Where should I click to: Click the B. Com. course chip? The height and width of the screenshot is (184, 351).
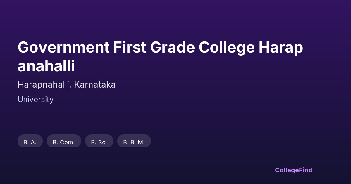(x=64, y=141)
